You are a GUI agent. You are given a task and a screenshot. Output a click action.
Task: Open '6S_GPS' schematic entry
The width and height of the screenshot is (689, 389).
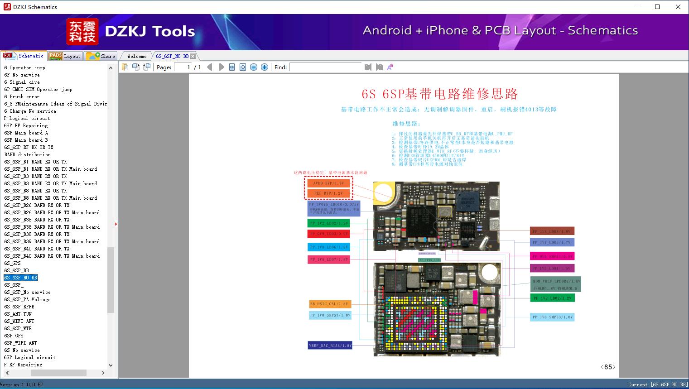click(x=13, y=263)
